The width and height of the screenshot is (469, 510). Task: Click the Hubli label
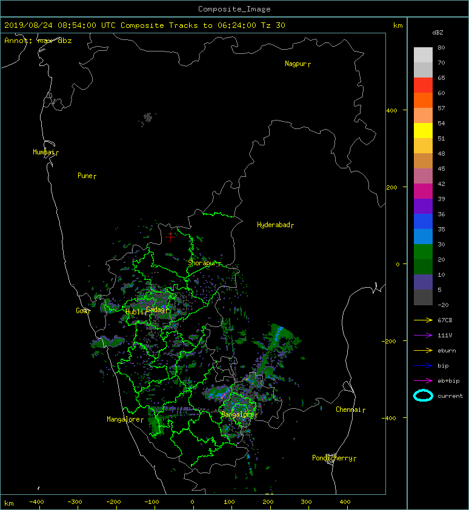pyautogui.click(x=136, y=312)
